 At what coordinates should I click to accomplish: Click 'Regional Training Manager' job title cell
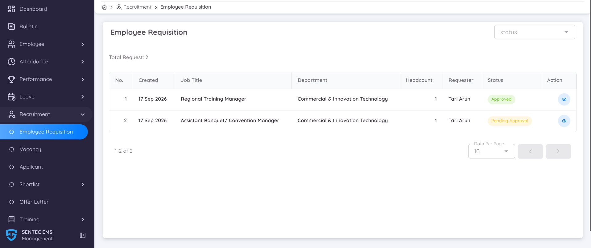pyautogui.click(x=213, y=99)
